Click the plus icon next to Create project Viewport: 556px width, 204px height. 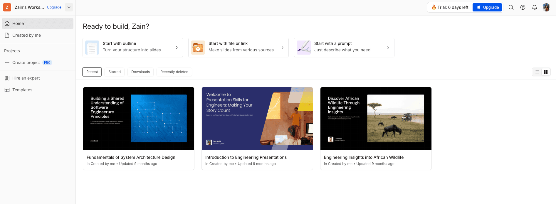(7, 63)
